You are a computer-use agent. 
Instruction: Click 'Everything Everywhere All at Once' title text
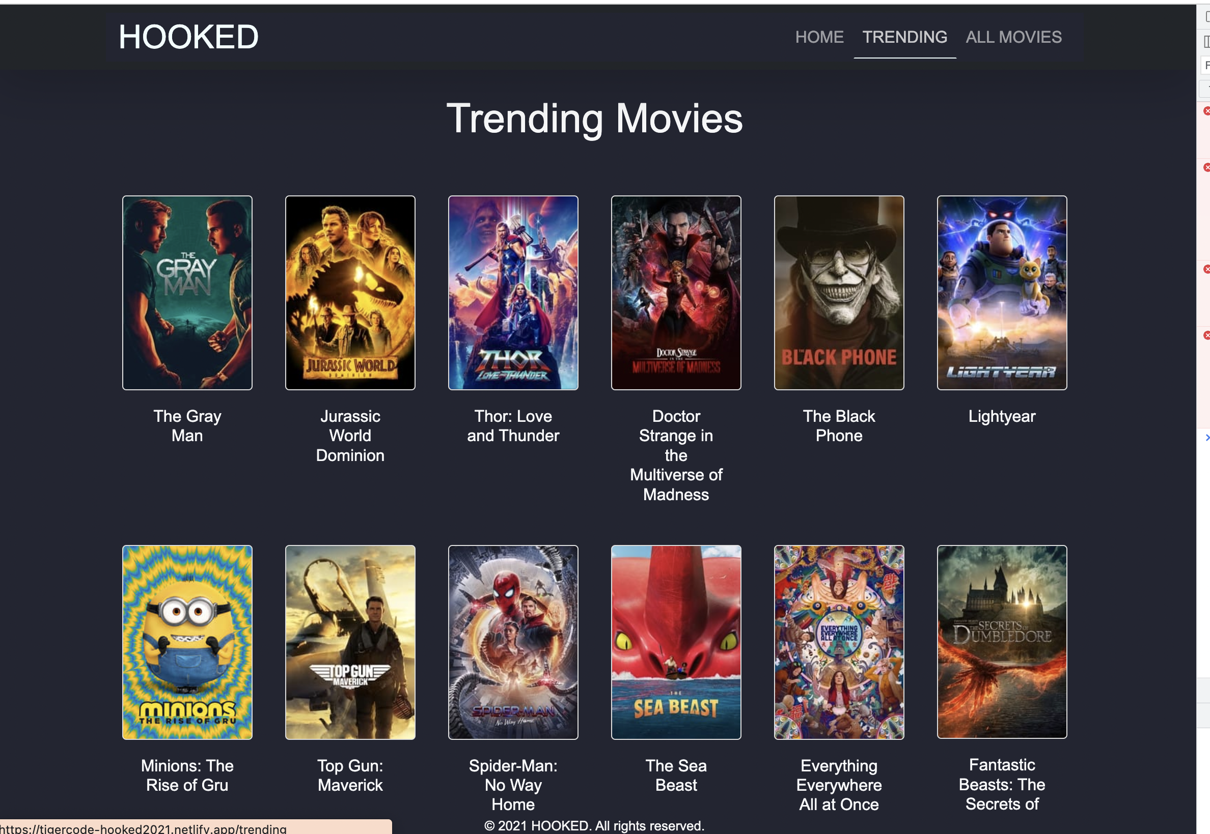point(839,785)
